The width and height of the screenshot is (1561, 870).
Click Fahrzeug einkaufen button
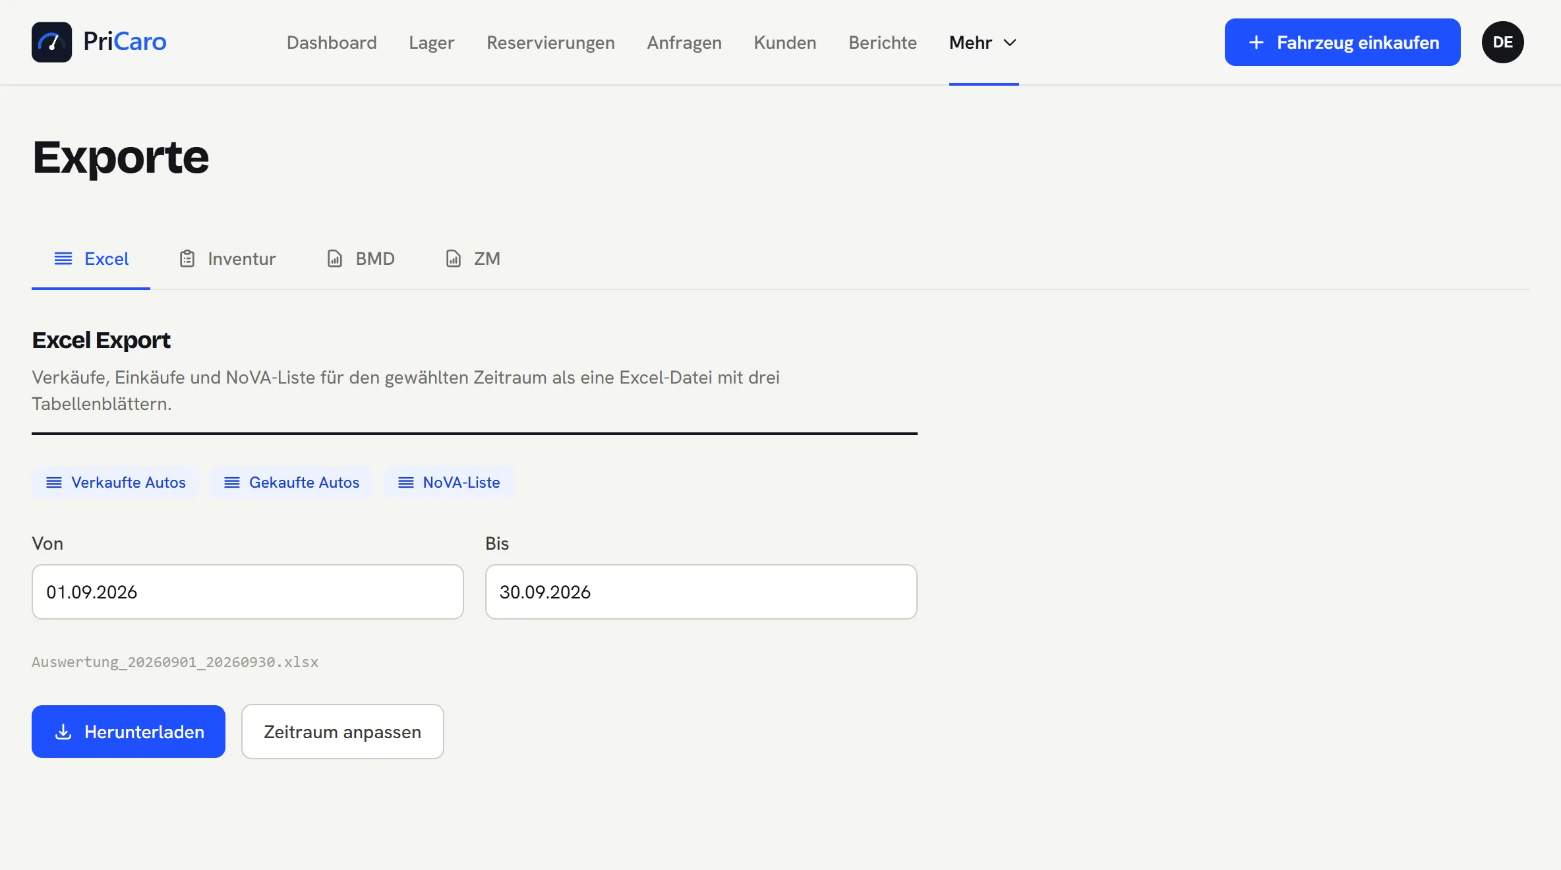1342,42
